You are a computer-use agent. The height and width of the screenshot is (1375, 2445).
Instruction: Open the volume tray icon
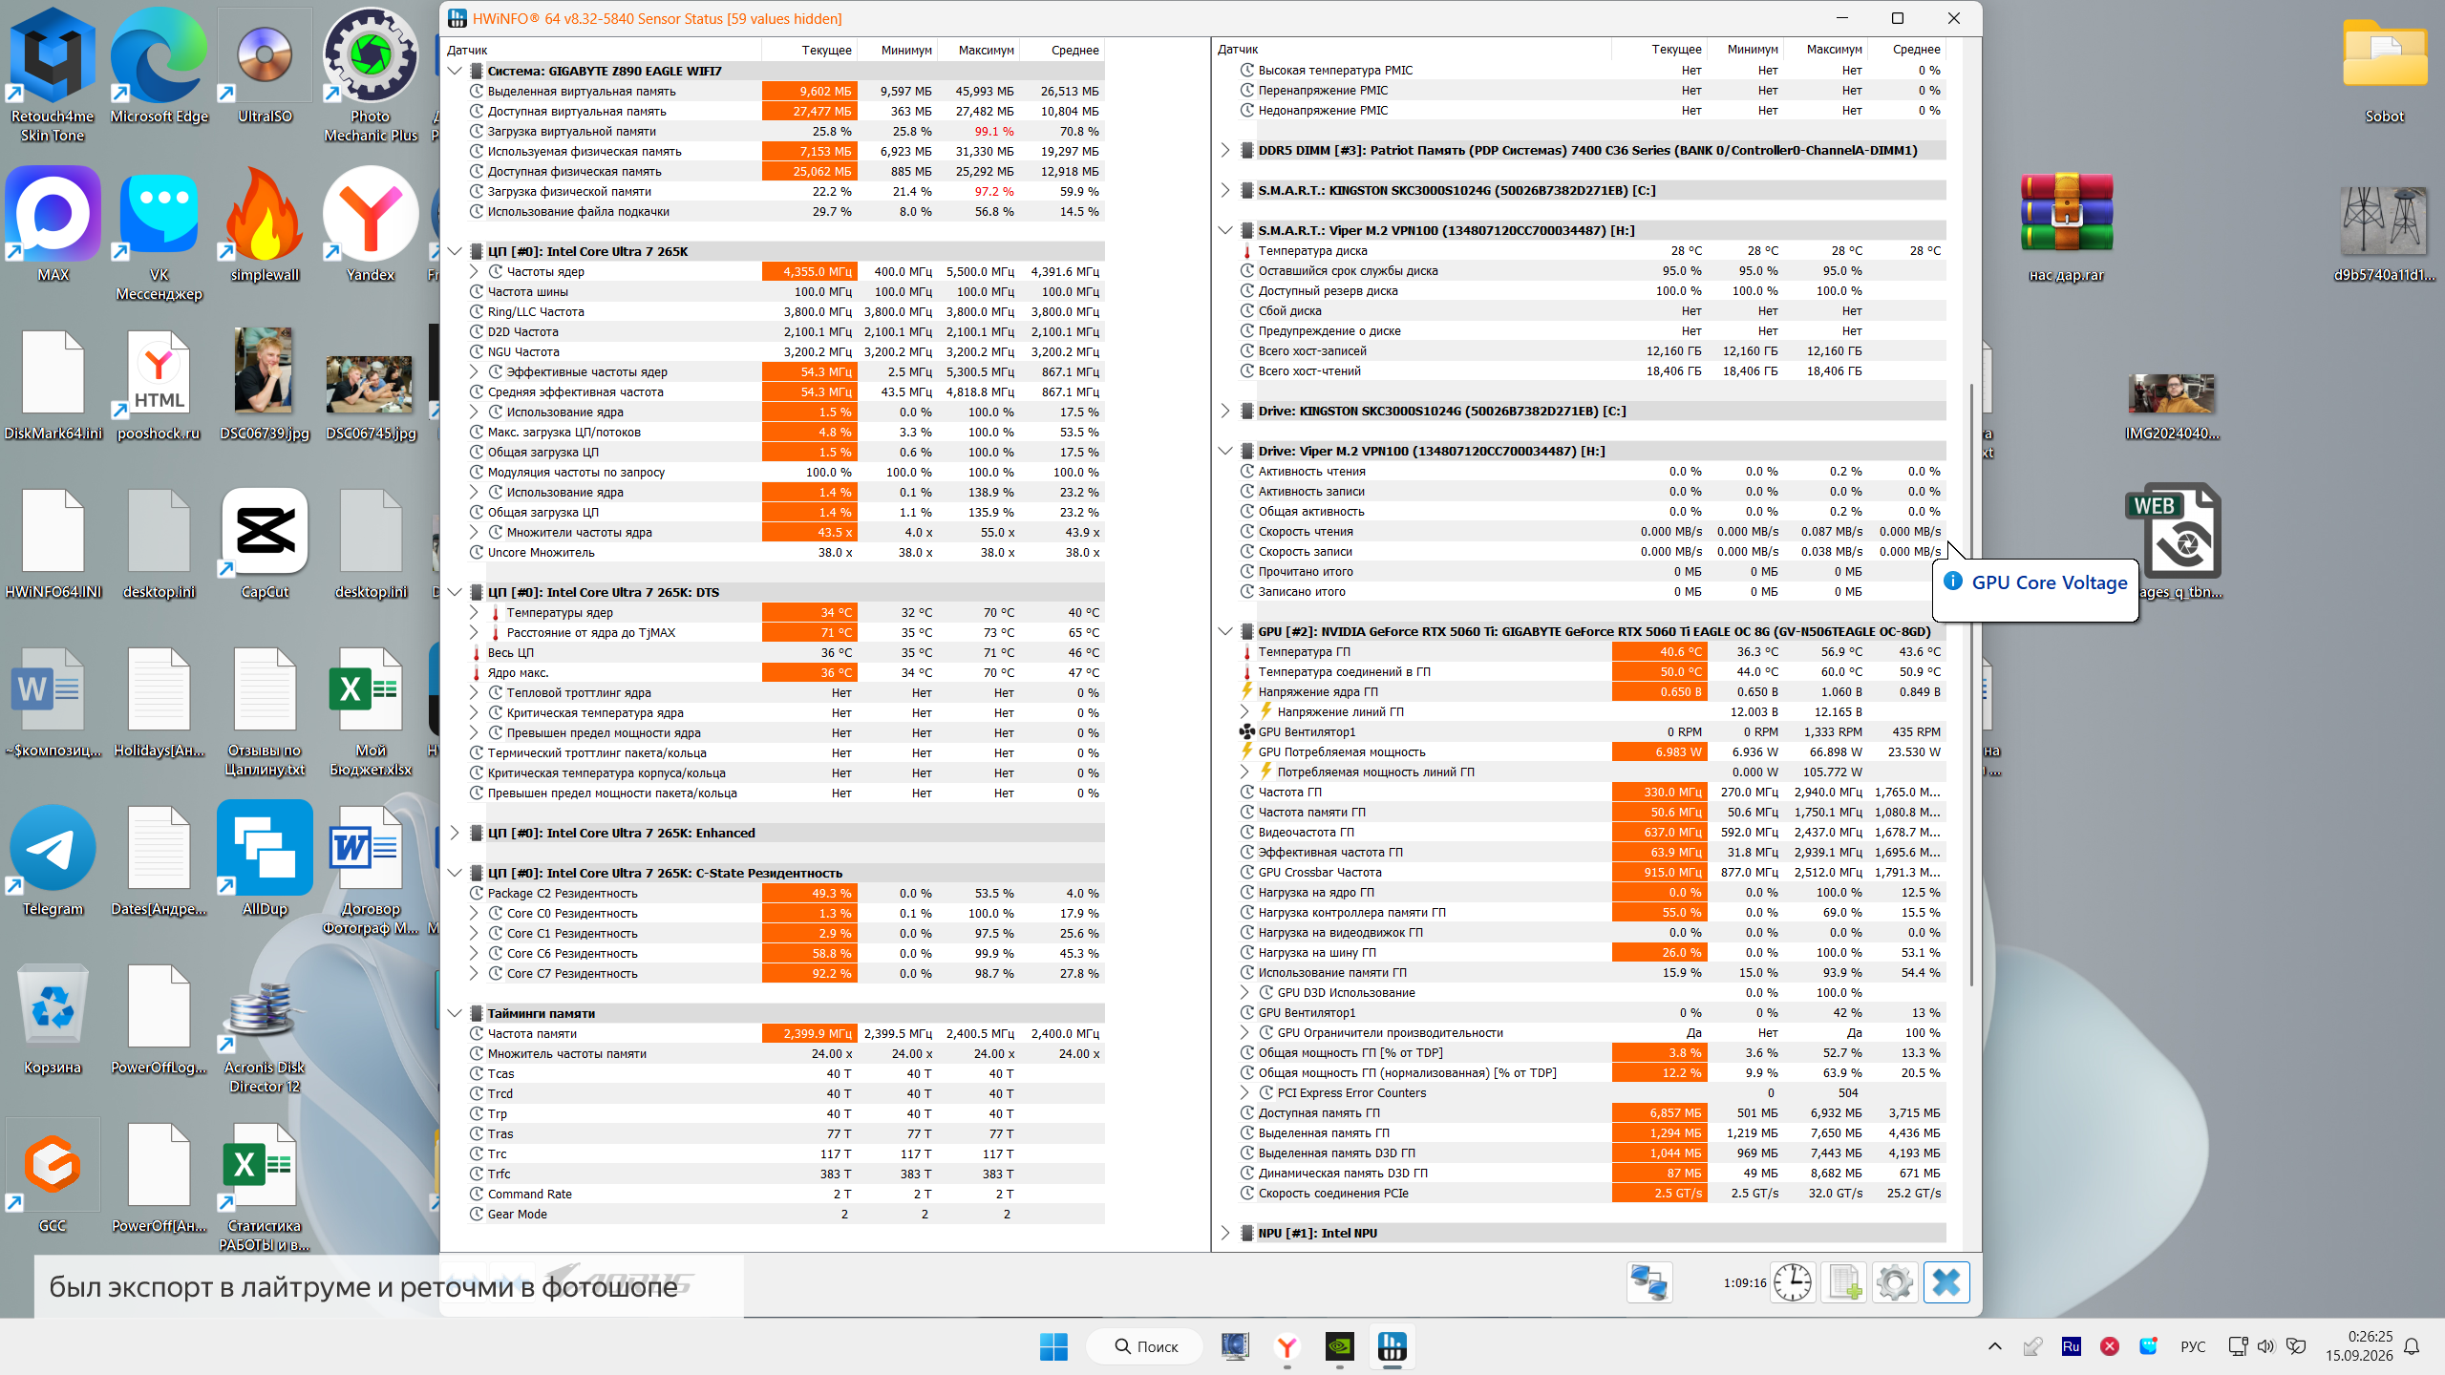(2266, 1346)
